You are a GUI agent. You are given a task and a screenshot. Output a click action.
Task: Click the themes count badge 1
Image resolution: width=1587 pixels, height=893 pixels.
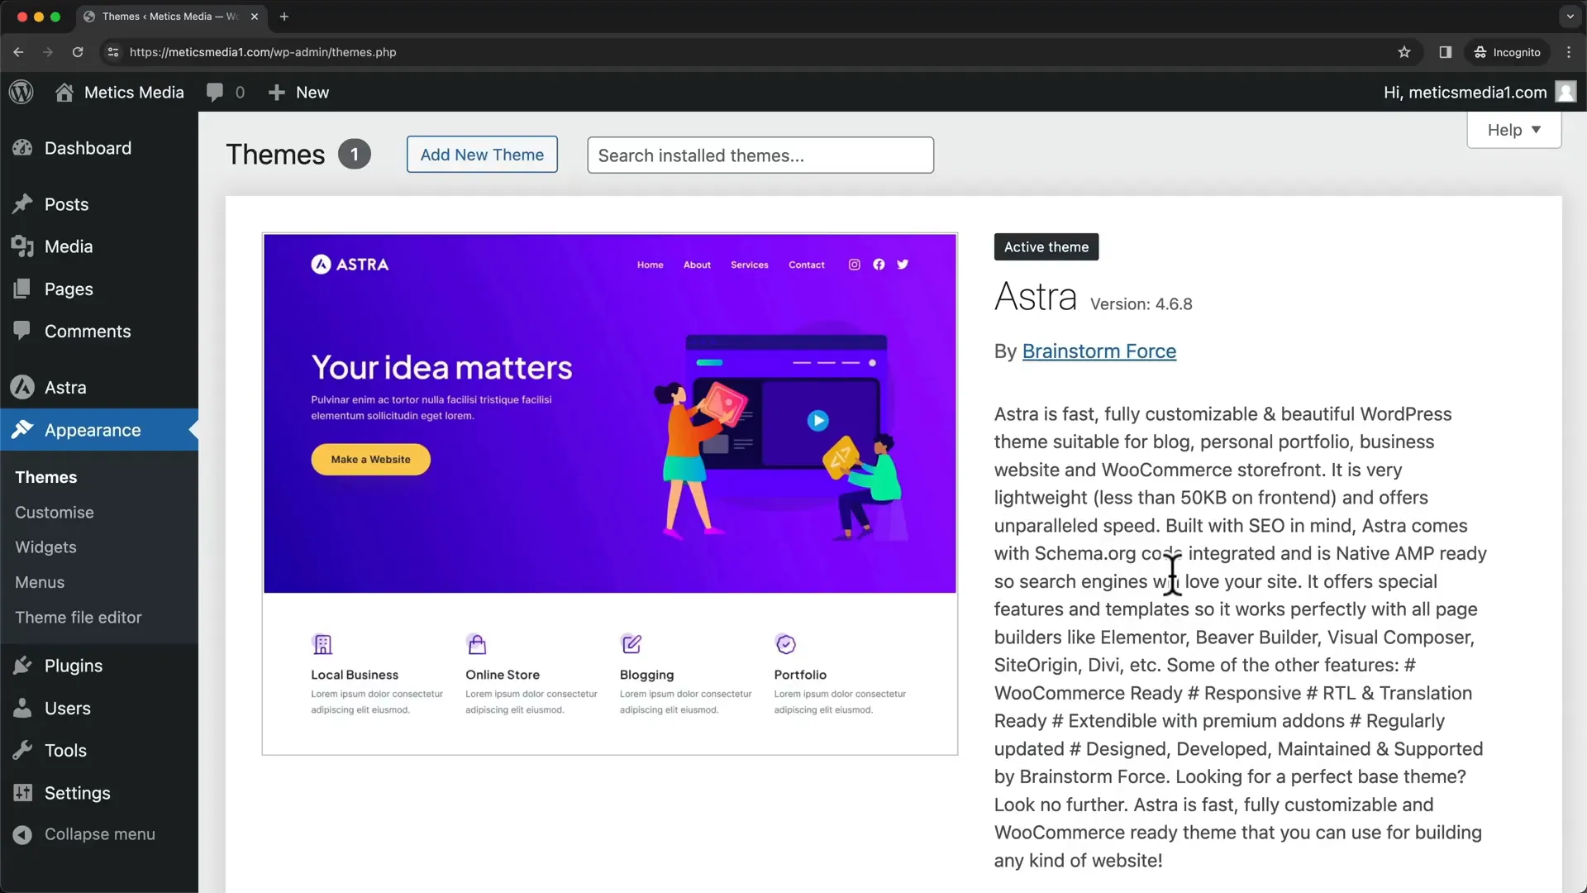(x=355, y=155)
